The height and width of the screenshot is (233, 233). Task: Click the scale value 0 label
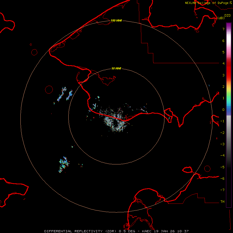[223, 110]
